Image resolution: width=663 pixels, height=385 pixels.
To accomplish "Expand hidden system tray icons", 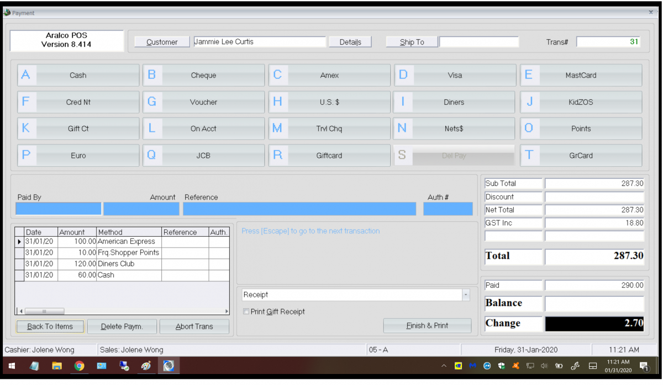I will point(444,366).
